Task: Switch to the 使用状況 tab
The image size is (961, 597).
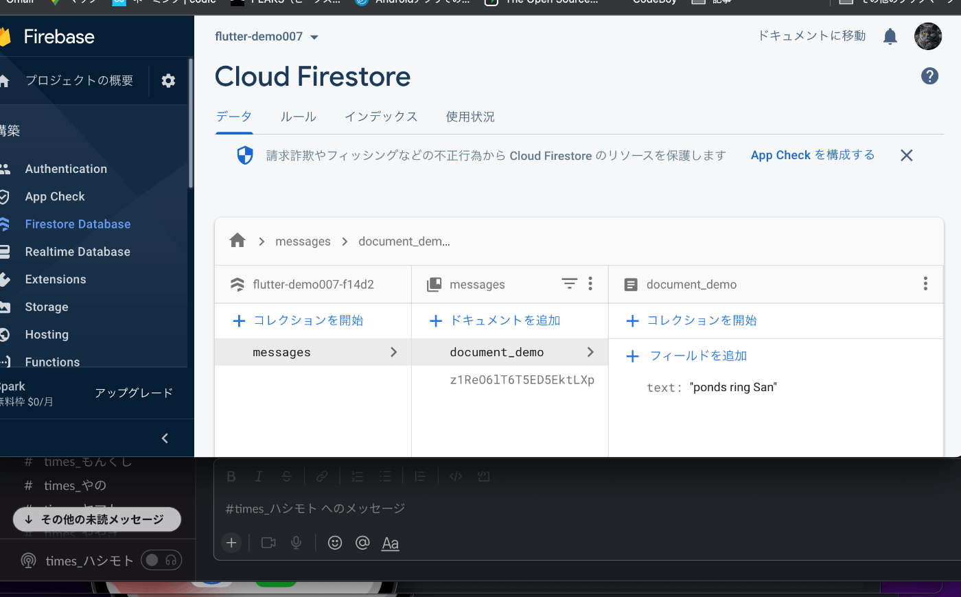Action: coord(470,117)
